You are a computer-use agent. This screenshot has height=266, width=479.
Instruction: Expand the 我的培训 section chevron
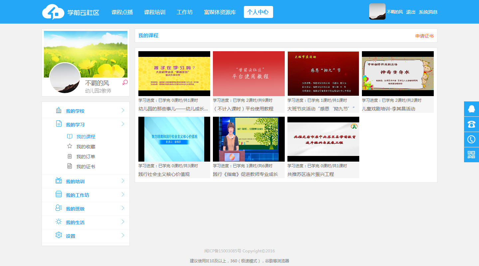pyautogui.click(x=123, y=181)
